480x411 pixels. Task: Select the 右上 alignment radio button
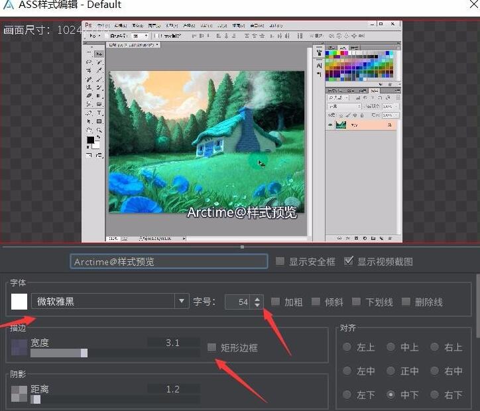click(434, 347)
